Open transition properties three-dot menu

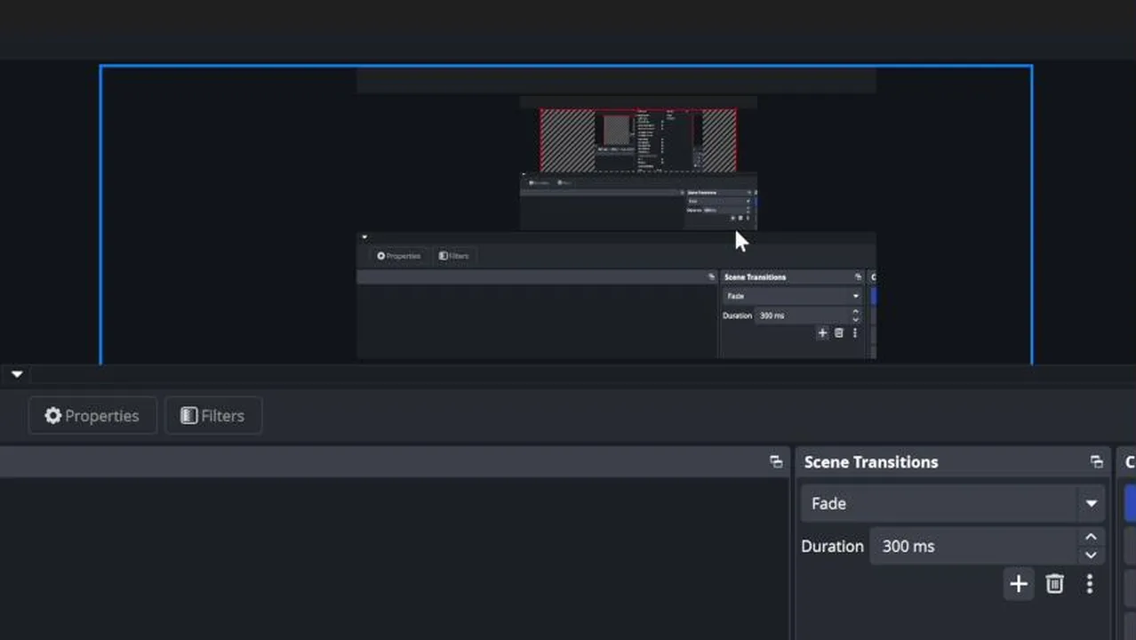[x=1090, y=584]
